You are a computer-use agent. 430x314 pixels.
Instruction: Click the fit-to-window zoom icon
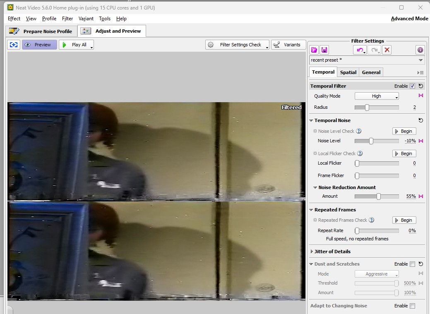pyautogui.click(x=14, y=45)
